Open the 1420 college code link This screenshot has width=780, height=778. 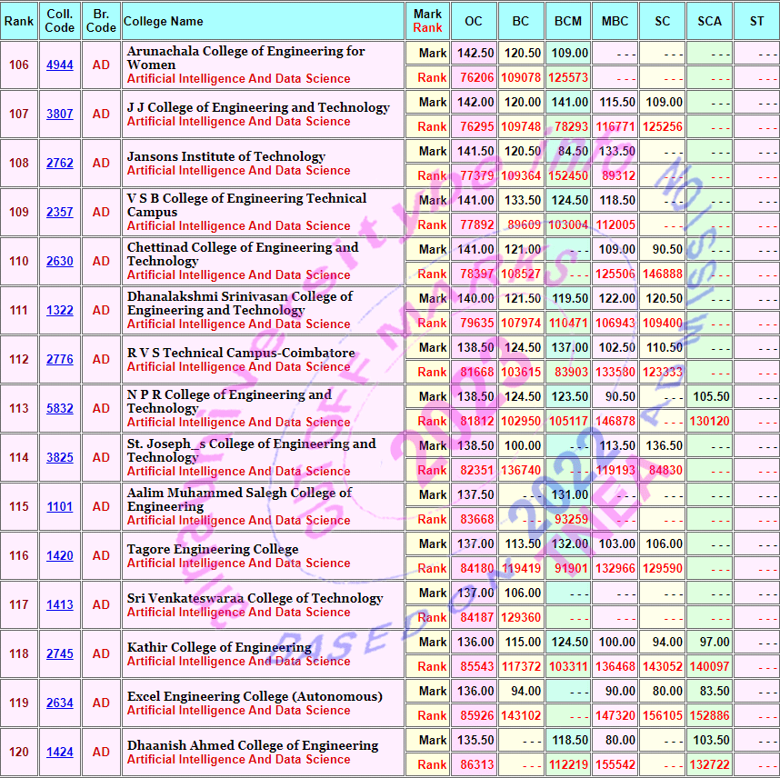60,556
